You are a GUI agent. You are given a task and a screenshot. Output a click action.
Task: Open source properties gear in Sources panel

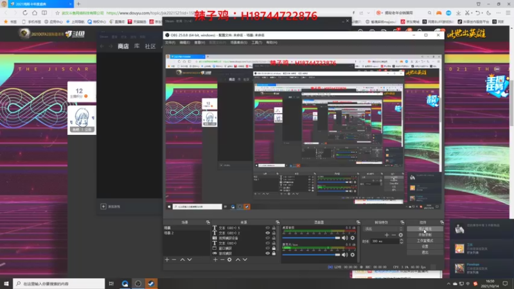click(x=229, y=259)
